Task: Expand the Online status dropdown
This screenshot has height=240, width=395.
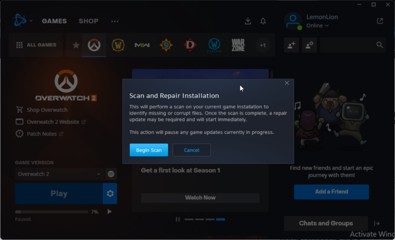Action: [317, 25]
